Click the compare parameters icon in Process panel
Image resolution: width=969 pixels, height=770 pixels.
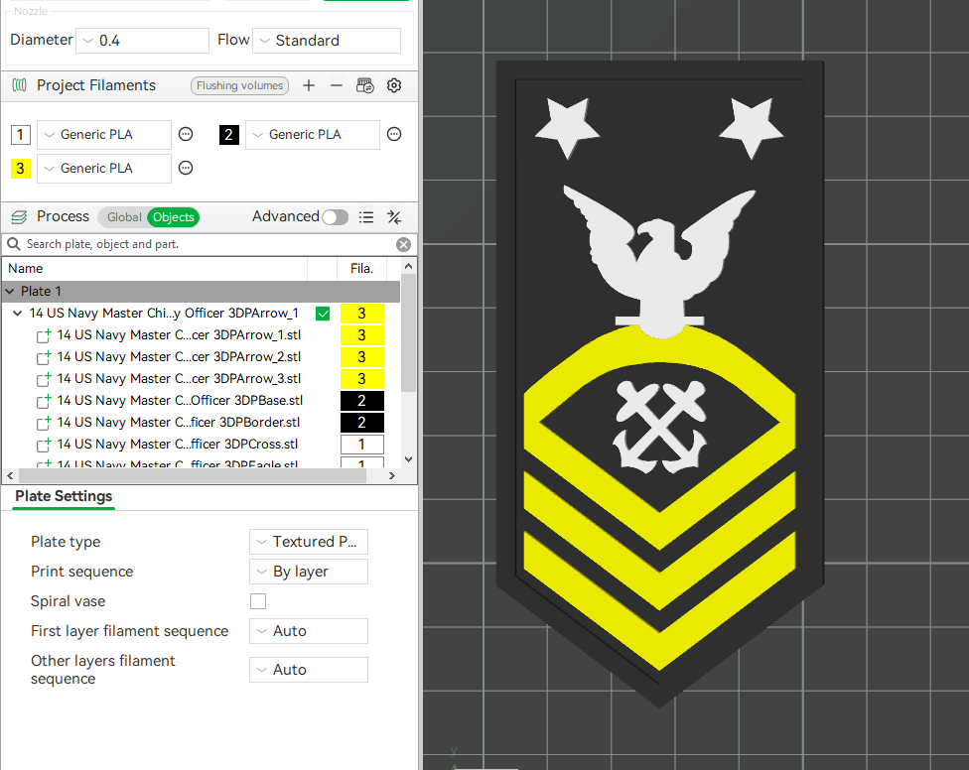click(394, 216)
